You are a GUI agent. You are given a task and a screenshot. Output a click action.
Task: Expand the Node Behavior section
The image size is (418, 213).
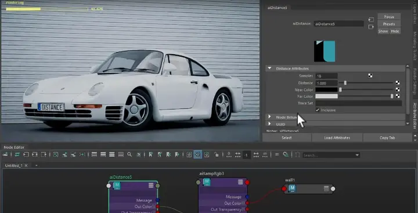[x=269, y=117]
